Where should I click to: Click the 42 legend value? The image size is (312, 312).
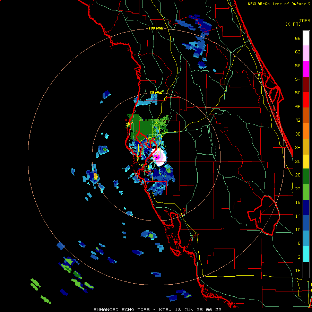pos(298,120)
